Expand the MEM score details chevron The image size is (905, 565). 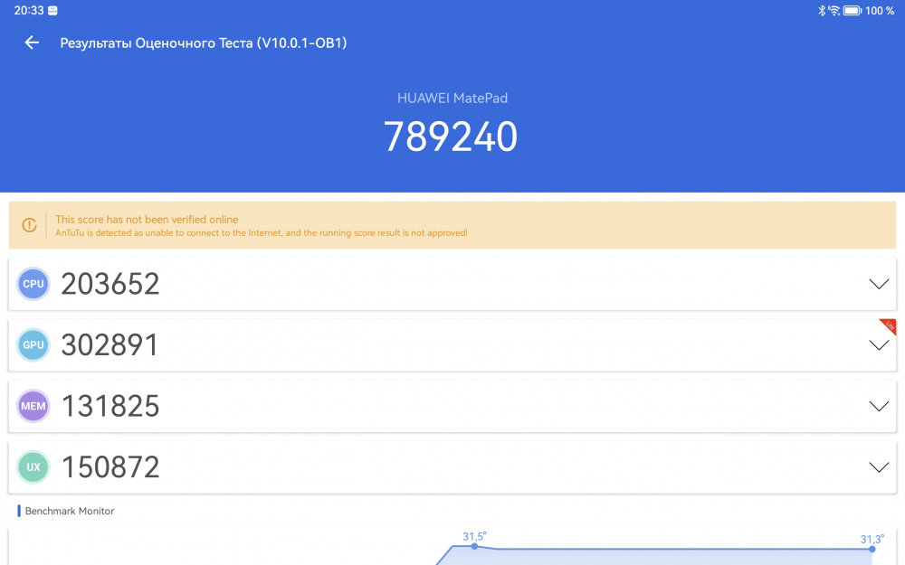pyautogui.click(x=879, y=406)
